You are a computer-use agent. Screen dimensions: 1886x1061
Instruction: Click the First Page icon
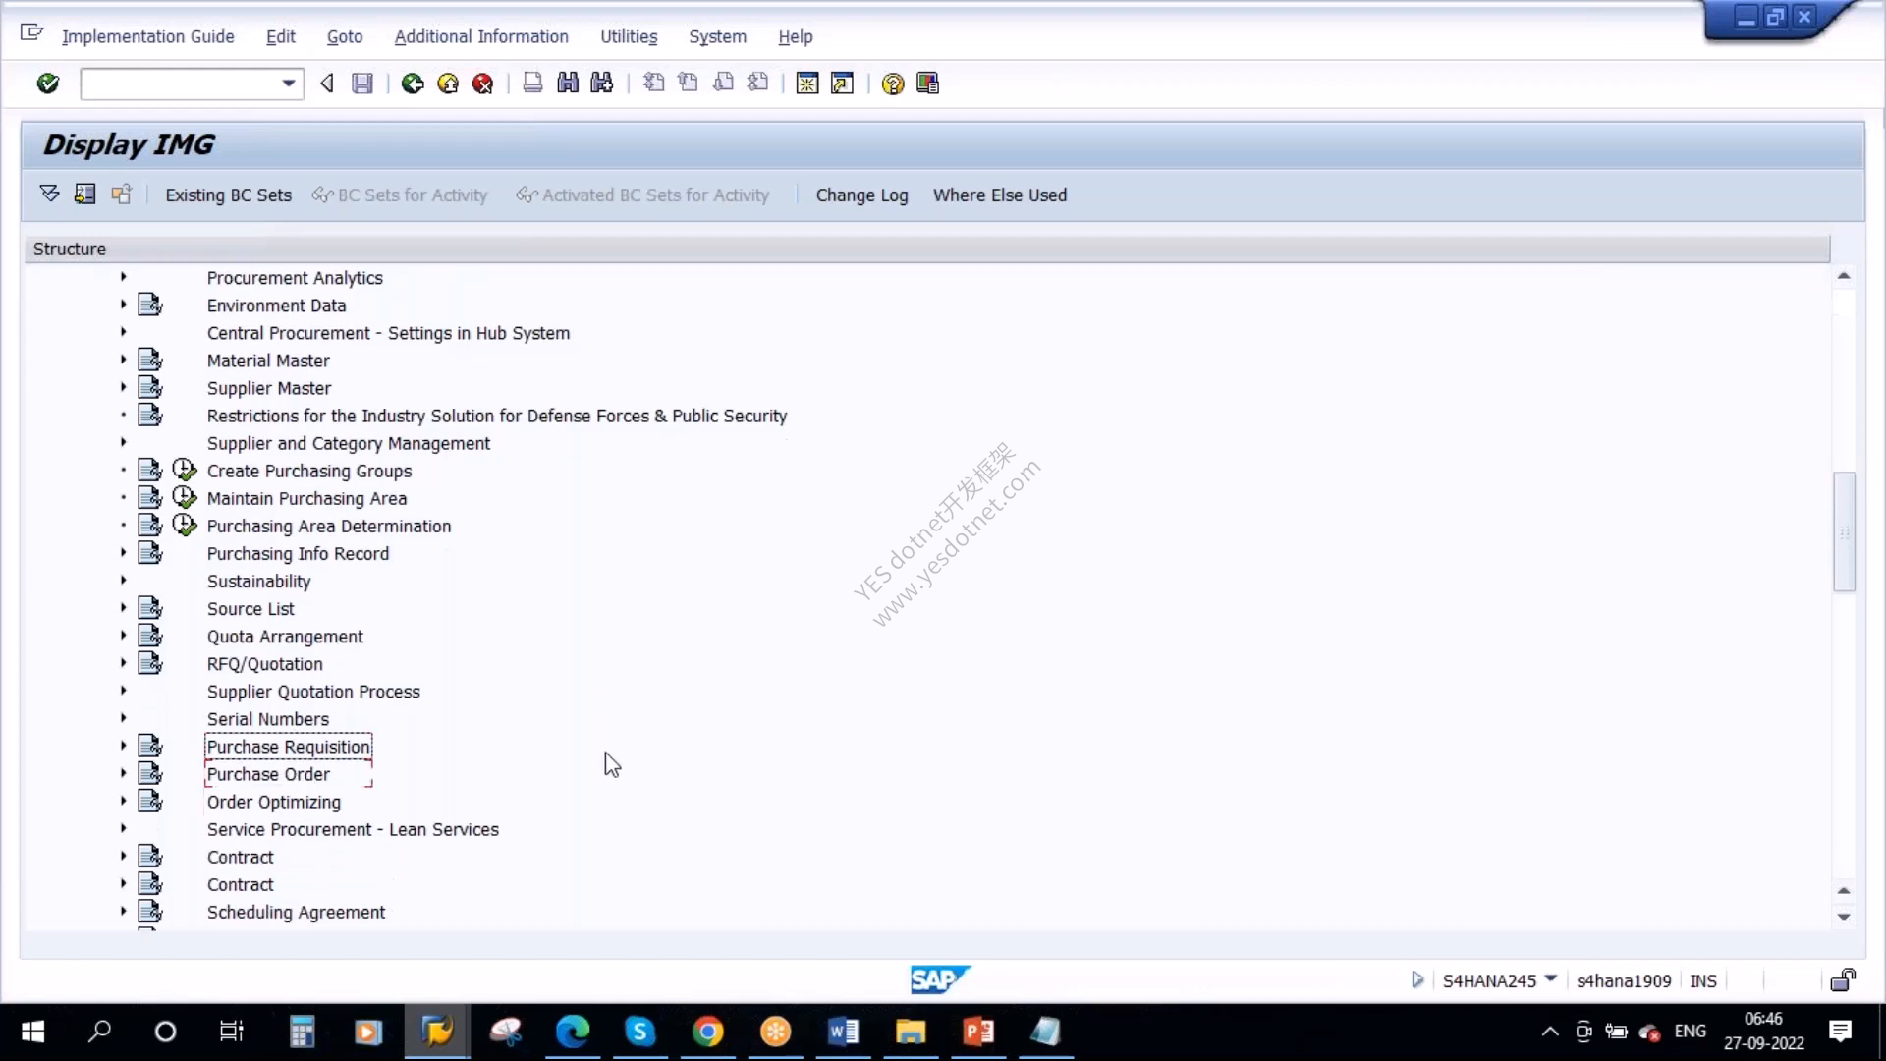[x=653, y=84]
